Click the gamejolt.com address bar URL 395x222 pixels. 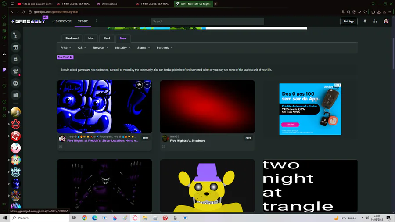coord(56,11)
